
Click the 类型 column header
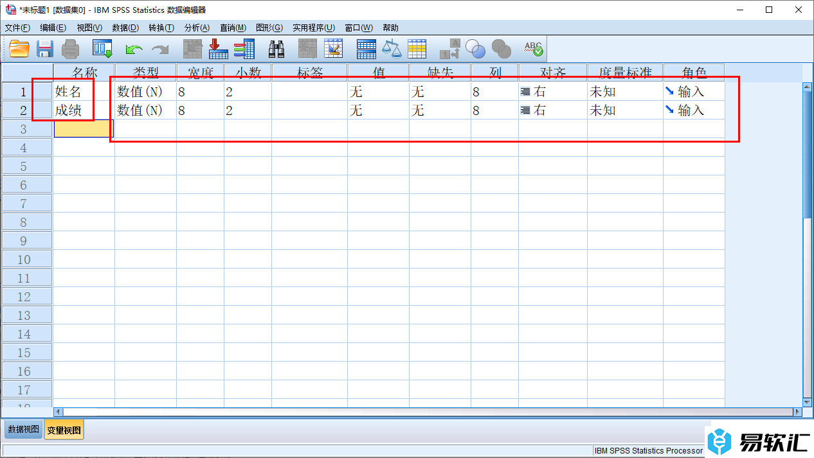click(x=146, y=73)
